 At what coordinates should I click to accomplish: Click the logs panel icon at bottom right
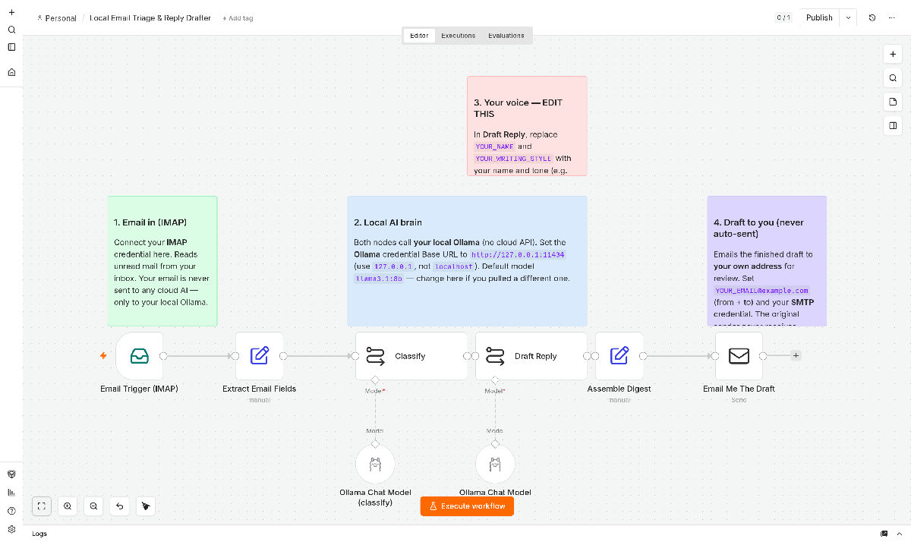884,534
